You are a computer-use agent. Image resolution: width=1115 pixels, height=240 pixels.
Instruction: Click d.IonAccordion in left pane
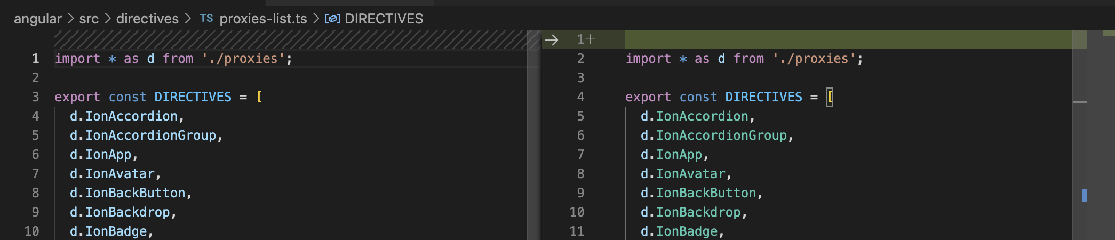point(127,116)
